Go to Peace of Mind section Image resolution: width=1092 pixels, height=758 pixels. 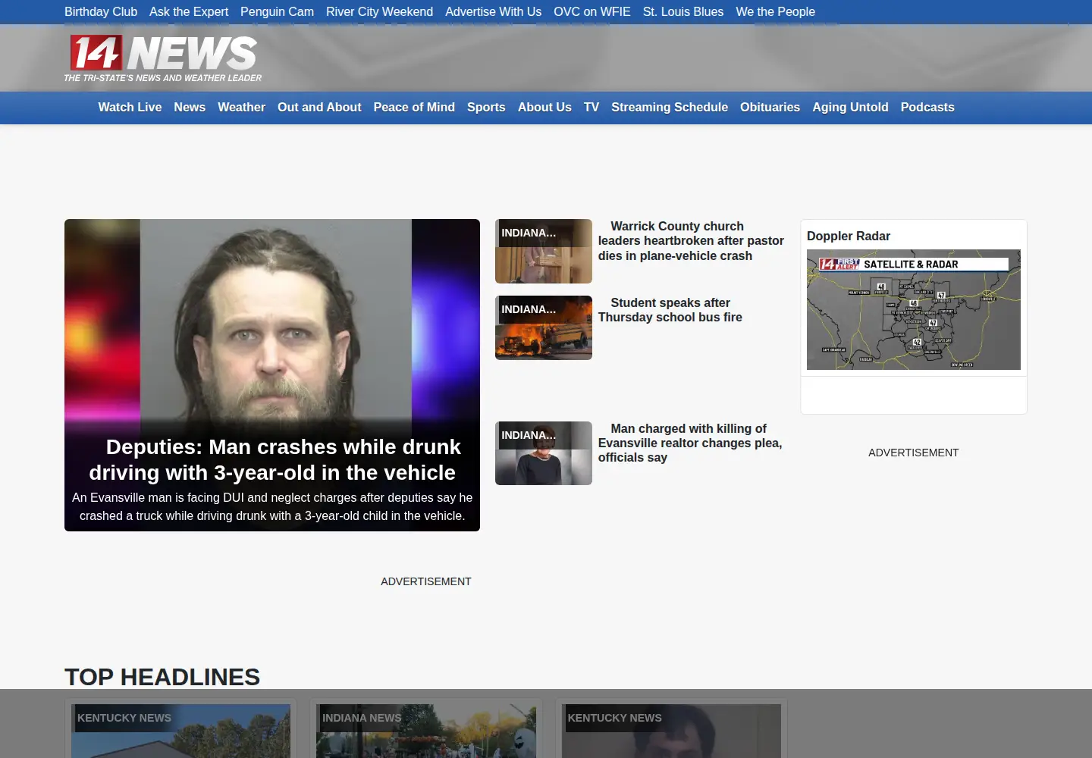(414, 108)
